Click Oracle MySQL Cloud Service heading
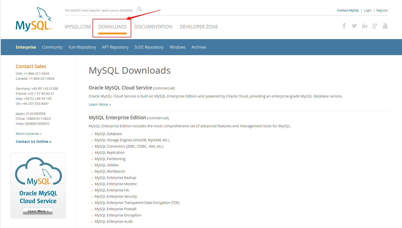The width and height of the screenshot is (402, 228). [120, 88]
